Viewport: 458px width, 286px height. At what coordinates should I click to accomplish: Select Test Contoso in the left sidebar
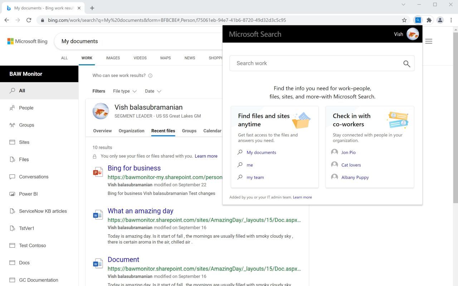(39, 245)
